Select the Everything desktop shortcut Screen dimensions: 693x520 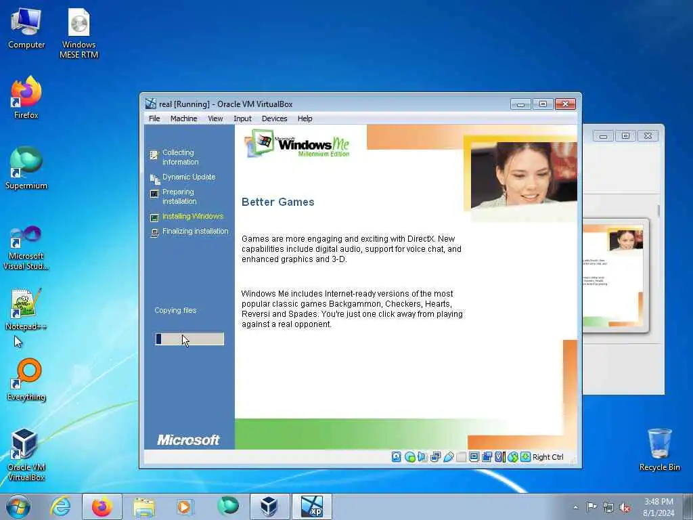coord(26,380)
